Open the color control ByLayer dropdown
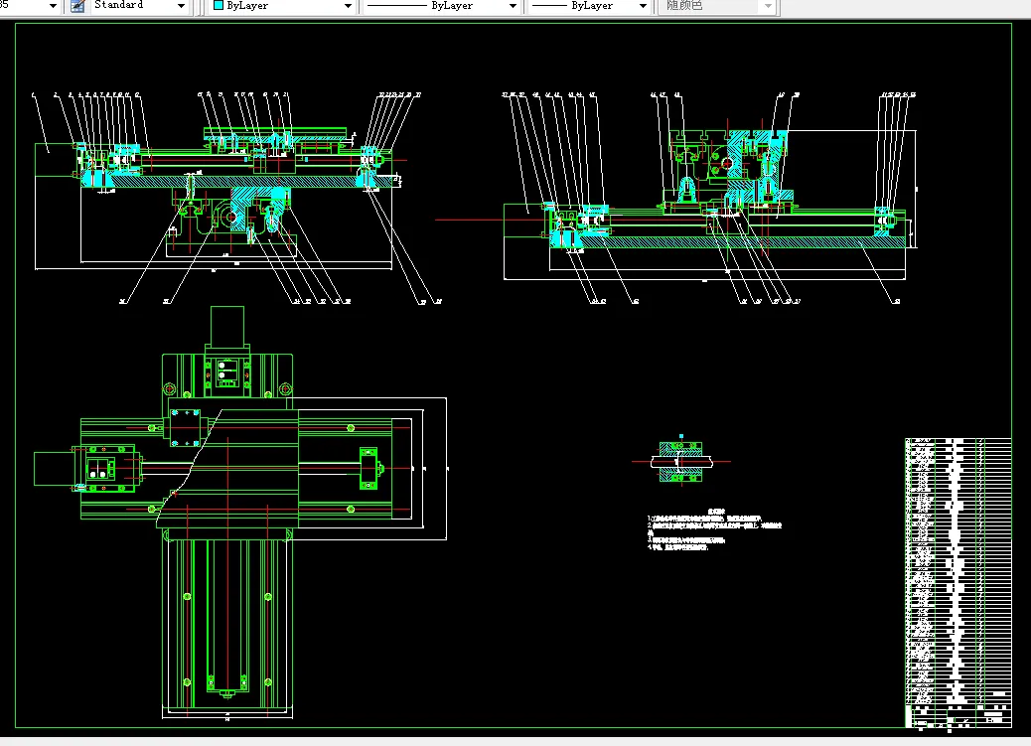 [x=348, y=6]
